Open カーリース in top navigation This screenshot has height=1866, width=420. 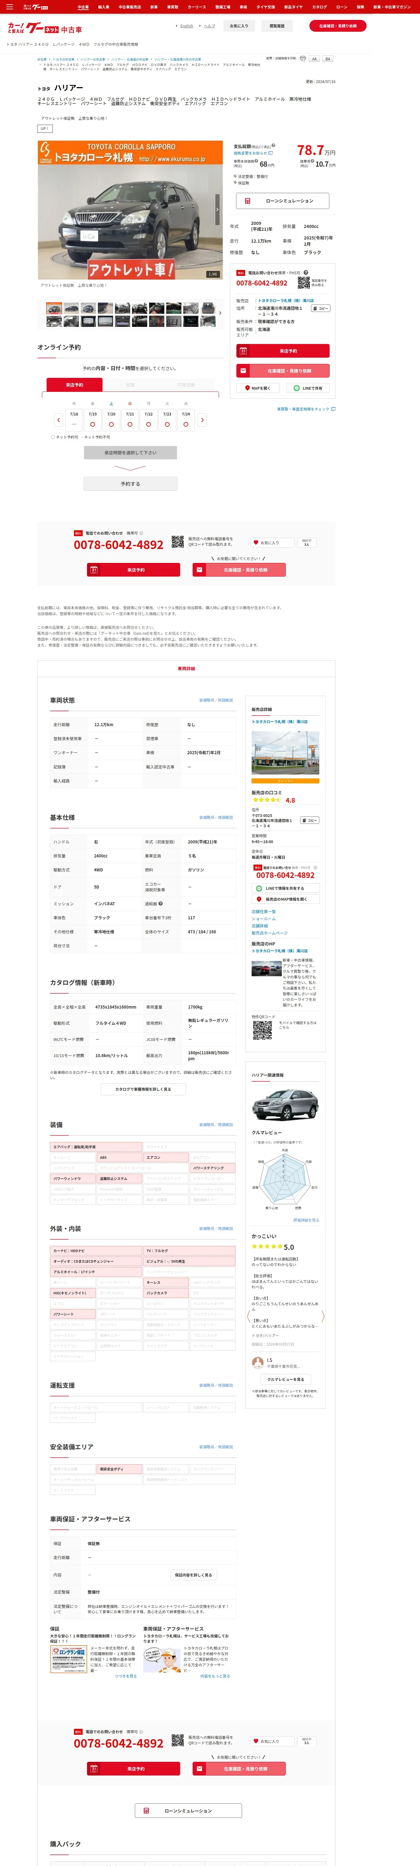pos(197,7)
